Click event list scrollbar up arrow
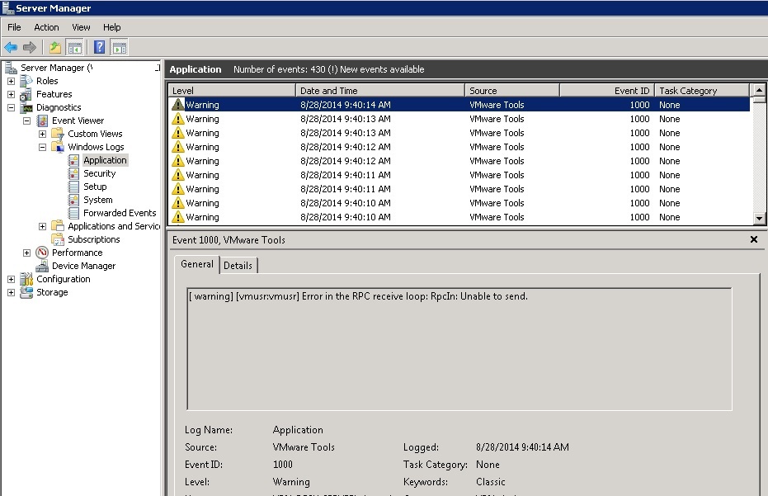This screenshot has width=768, height=496. click(759, 90)
